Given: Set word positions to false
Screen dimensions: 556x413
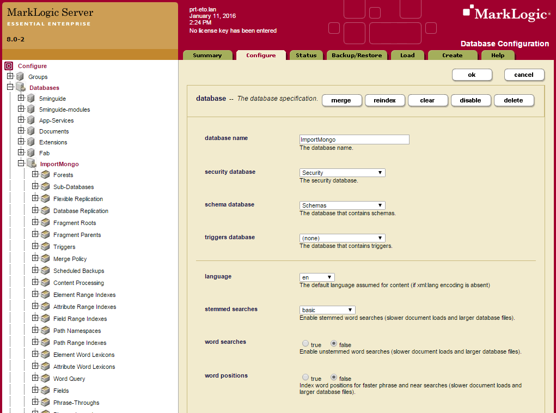Looking at the screenshot, I should (x=334, y=377).
